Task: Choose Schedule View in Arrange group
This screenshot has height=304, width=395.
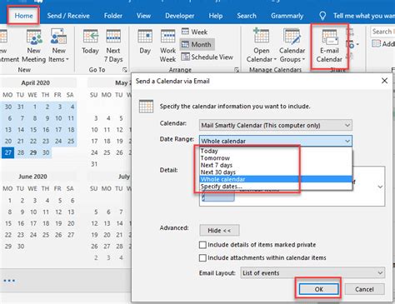Action: 207,57
